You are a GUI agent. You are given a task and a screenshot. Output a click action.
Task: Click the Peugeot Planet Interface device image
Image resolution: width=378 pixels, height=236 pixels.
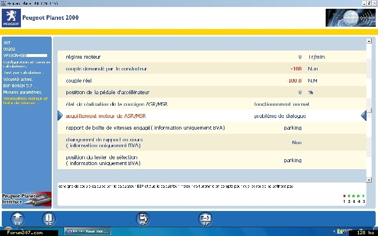click(x=27, y=199)
